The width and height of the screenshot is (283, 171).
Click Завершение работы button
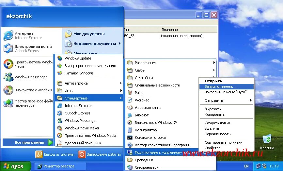[100, 154]
